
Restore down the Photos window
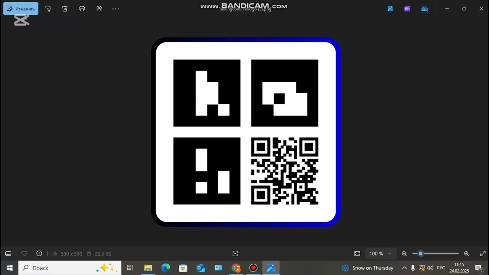tap(464, 8)
